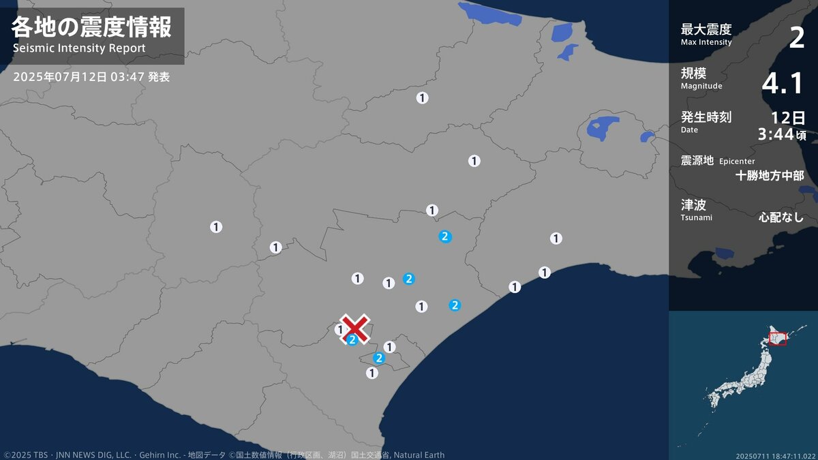Select the northernmost blue intensity 2 marker
The height and width of the screenshot is (460, 818).
click(444, 236)
